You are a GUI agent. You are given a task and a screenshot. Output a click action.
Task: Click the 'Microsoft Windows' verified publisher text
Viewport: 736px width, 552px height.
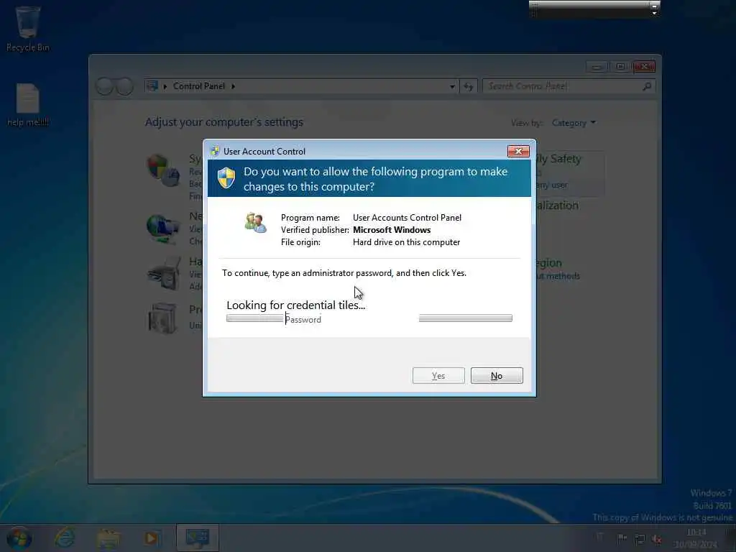[392, 230]
